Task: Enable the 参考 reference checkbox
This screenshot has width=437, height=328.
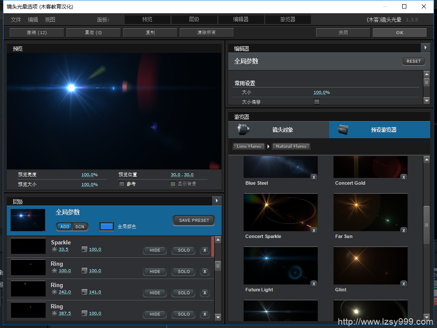Action: point(122,184)
